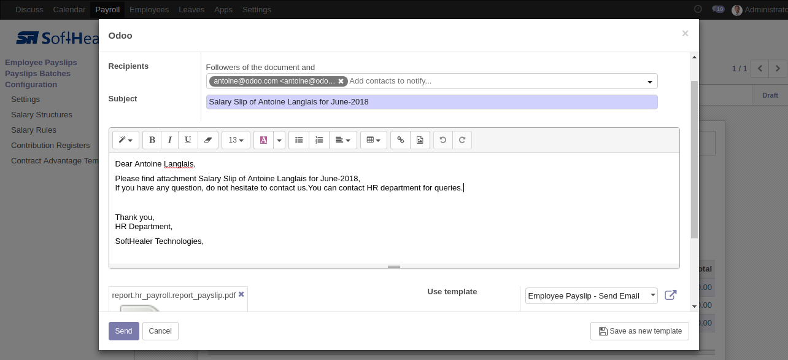
Task: Click the 'SoftHealer Technologies,' signature line
Action: (160, 241)
